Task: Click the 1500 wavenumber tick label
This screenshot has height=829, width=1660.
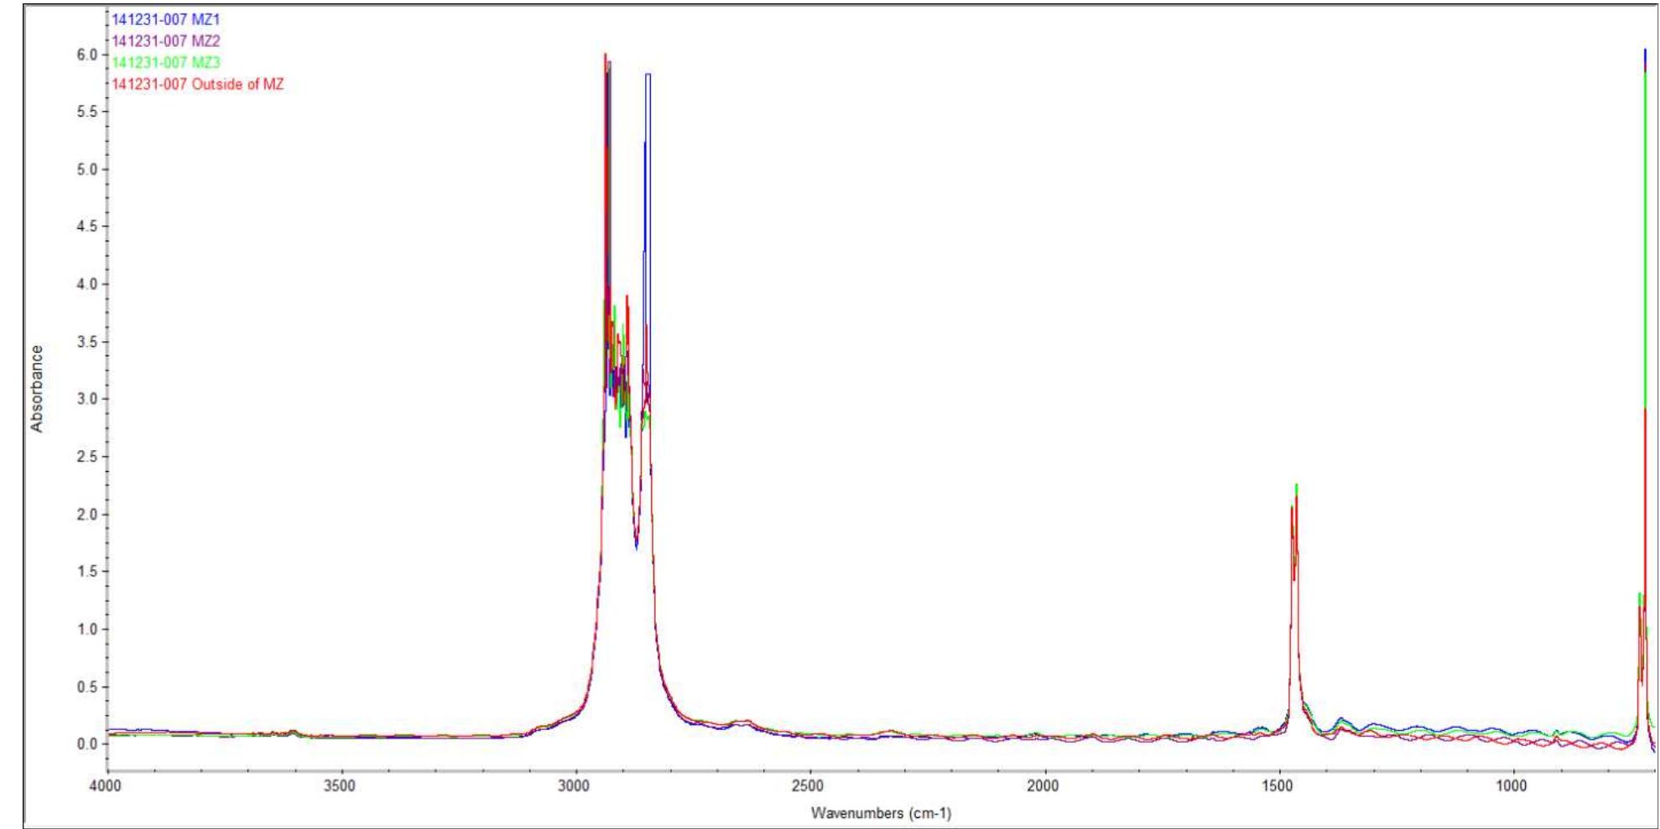Action: tap(1278, 786)
